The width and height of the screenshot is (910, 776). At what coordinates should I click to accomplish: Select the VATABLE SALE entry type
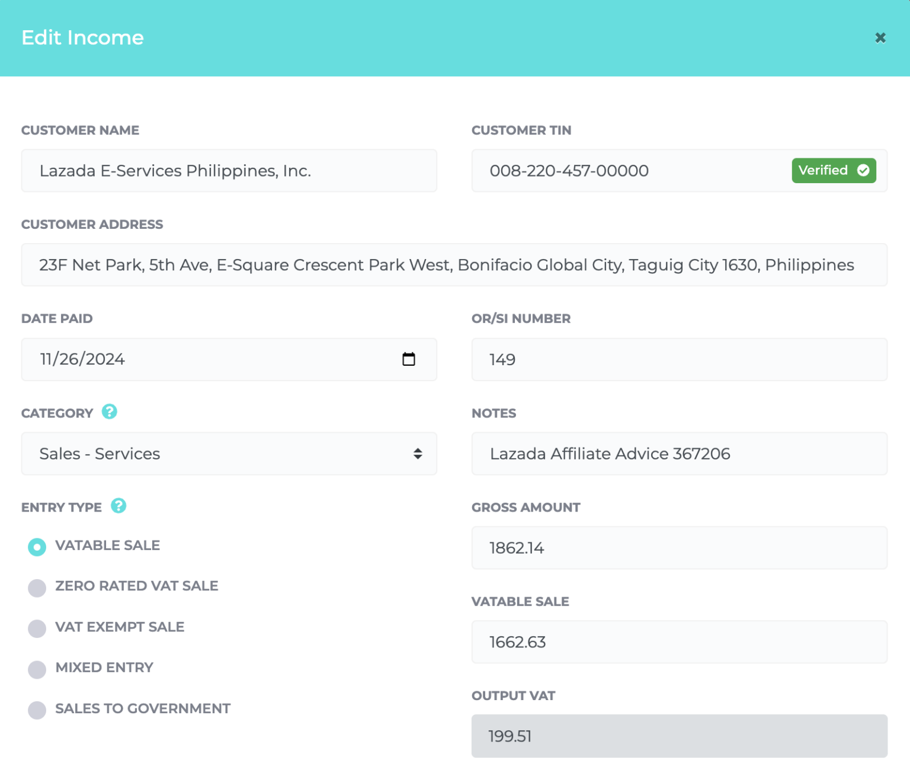tap(37, 547)
